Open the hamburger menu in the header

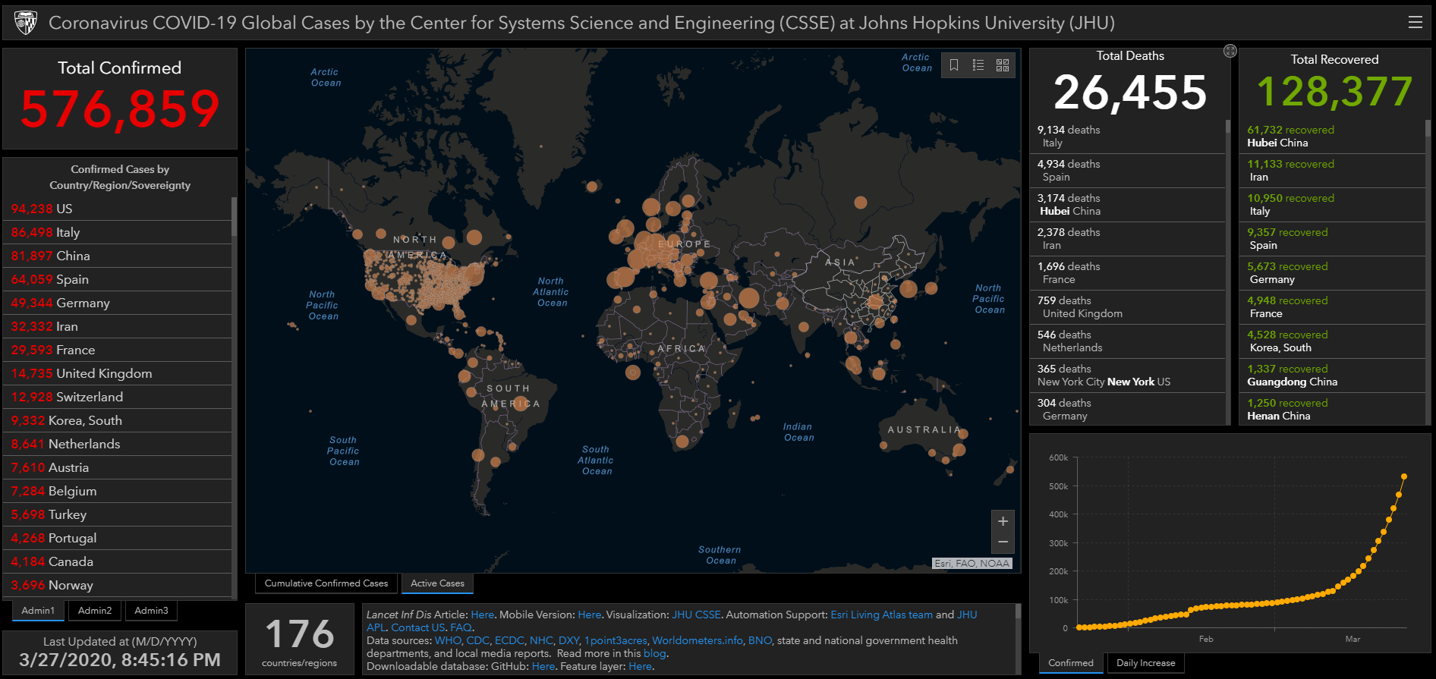pos(1416,23)
